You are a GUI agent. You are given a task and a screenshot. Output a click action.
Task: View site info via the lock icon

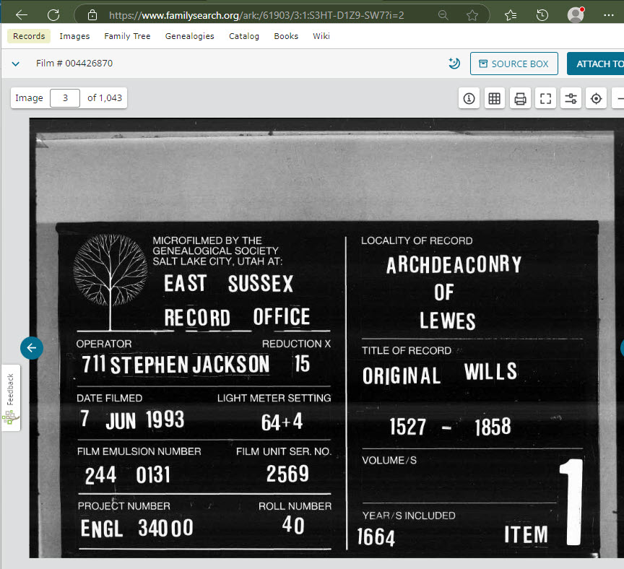pyautogui.click(x=92, y=15)
